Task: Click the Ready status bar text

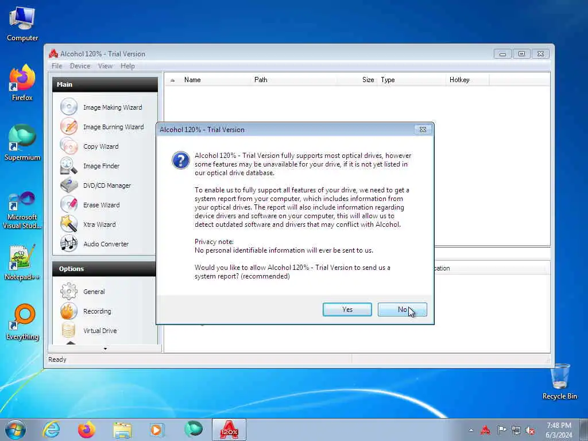Action: pos(57,359)
